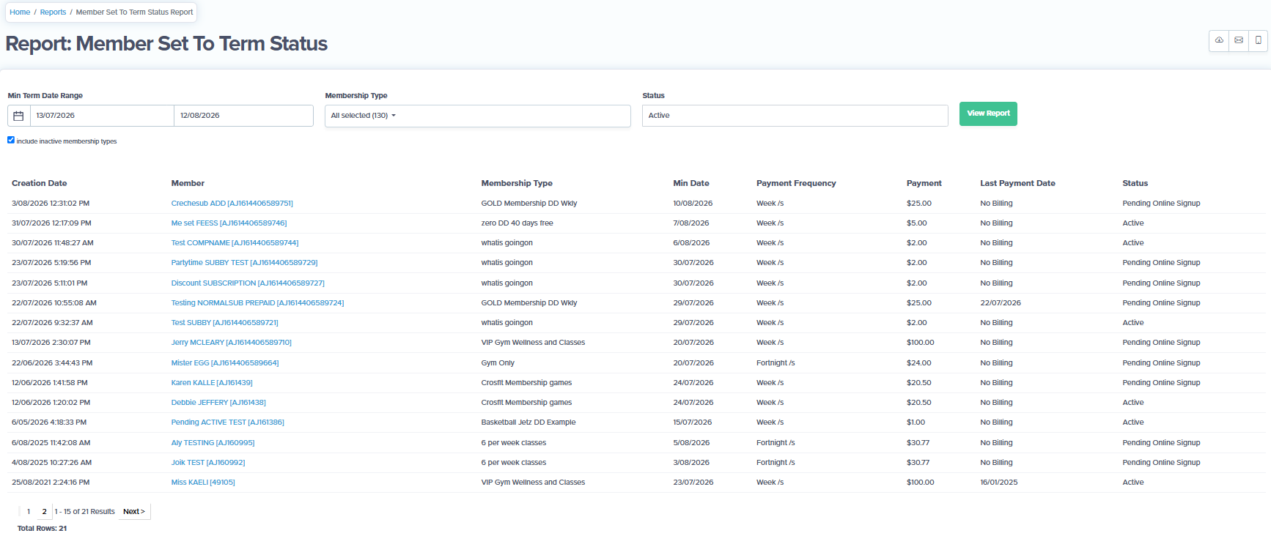
Task: Click Week /s link in Crechesub ADD row
Action: click(770, 204)
